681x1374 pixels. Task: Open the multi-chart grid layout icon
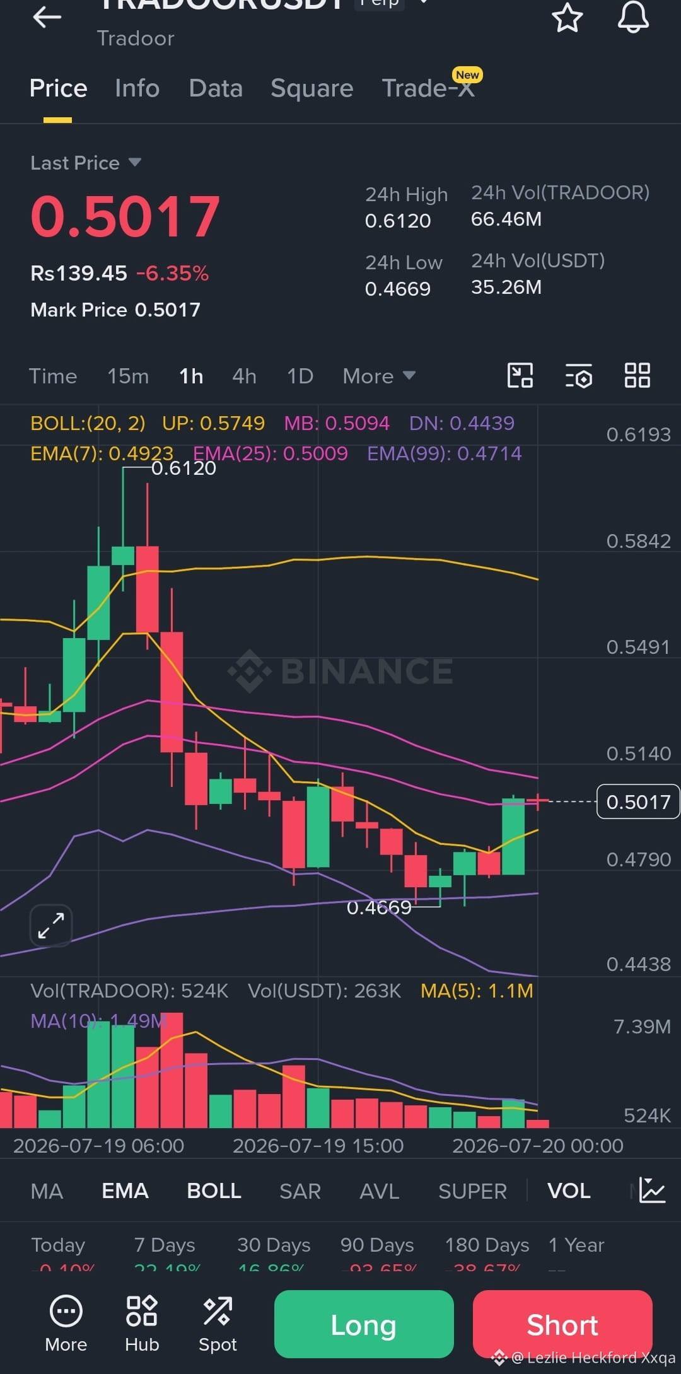point(637,375)
